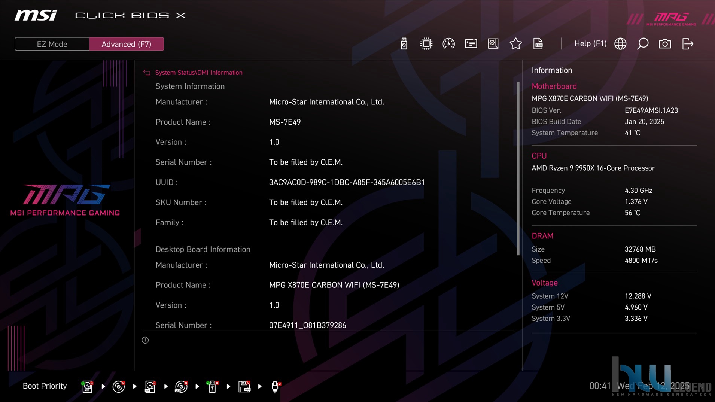Click the AMD Ryzen 9 9950X processor text
This screenshot has width=715, height=402.
593,168
